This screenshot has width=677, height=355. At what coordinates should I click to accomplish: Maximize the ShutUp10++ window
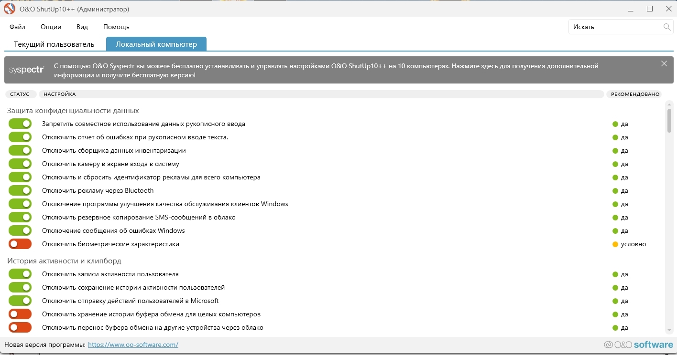[x=650, y=9]
